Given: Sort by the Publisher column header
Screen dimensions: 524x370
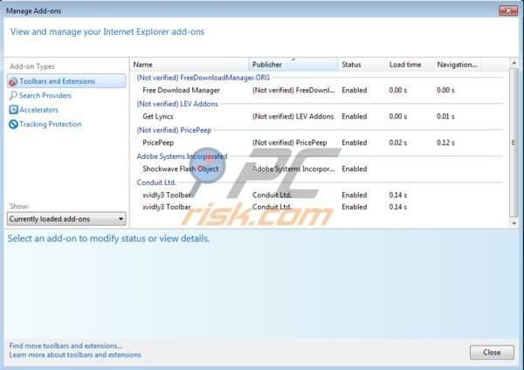Looking at the screenshot, I should (293, 65).
